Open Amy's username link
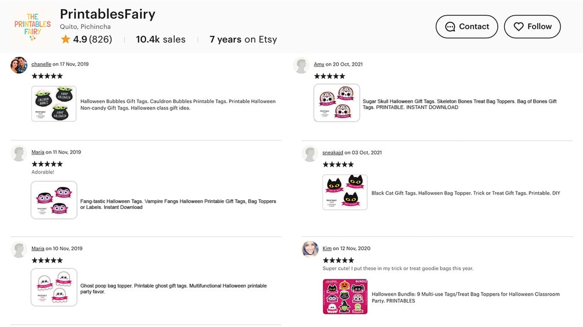583x327 pixels. (318, 64)
